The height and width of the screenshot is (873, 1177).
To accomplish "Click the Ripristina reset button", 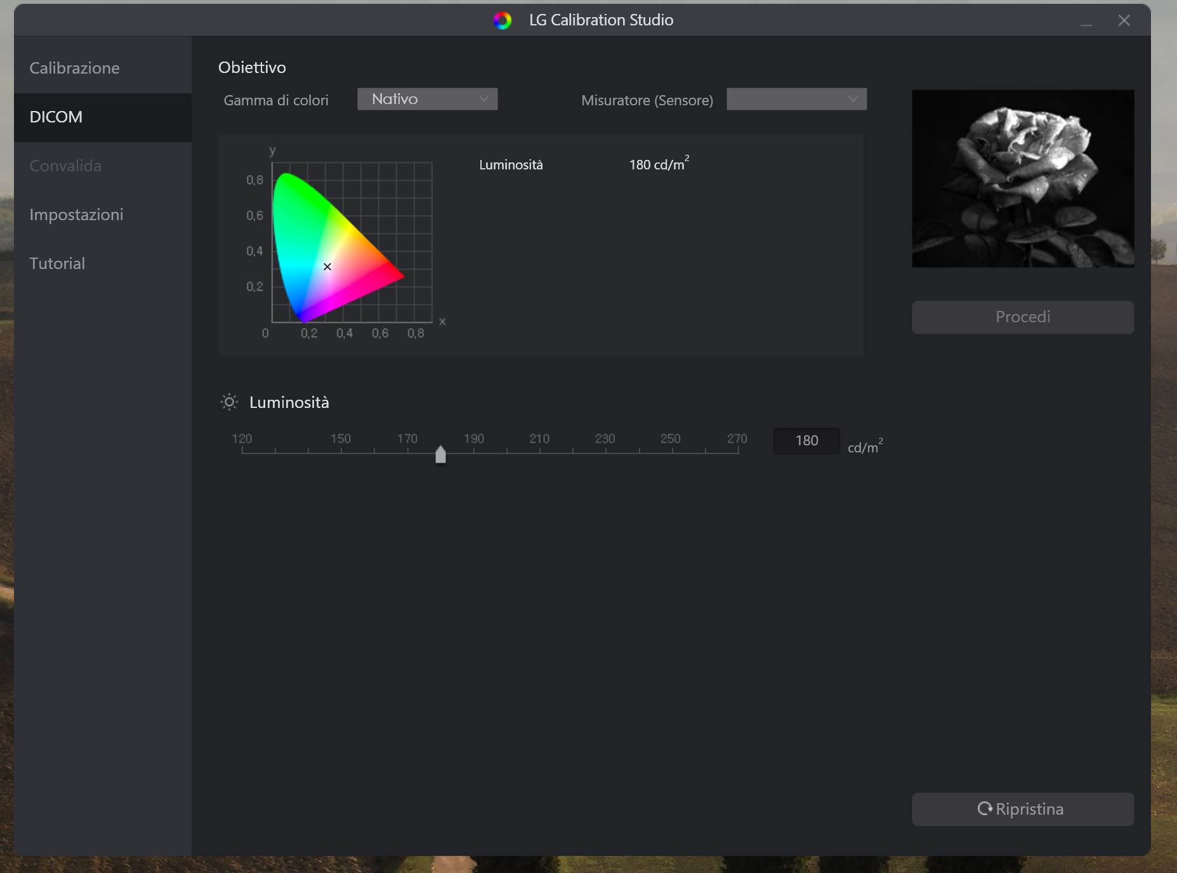I will (x=1023, y=809).
